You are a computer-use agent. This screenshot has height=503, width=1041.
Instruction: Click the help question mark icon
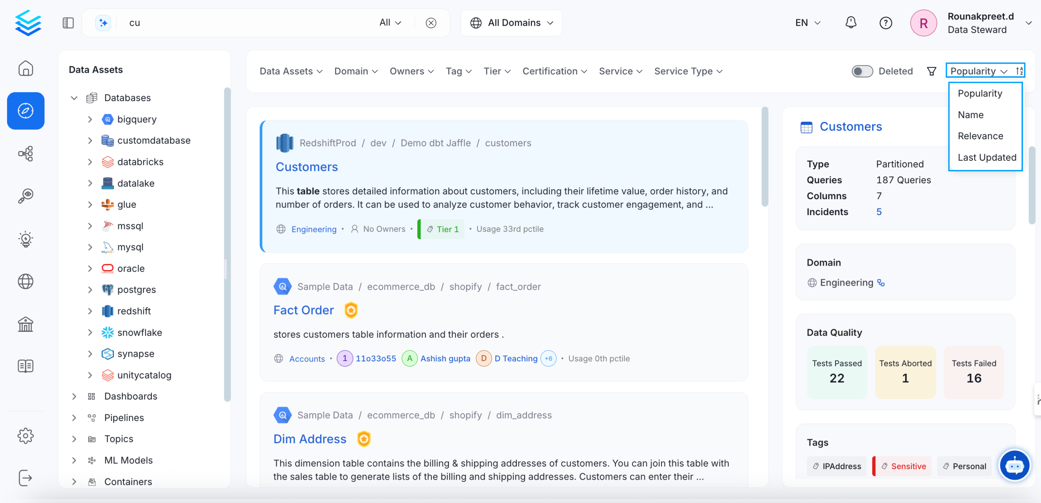point(885,23)
